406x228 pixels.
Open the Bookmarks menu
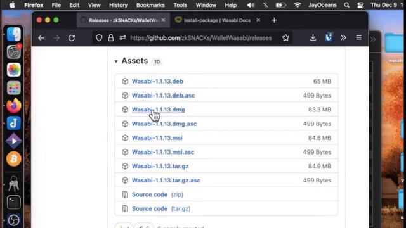150,5
